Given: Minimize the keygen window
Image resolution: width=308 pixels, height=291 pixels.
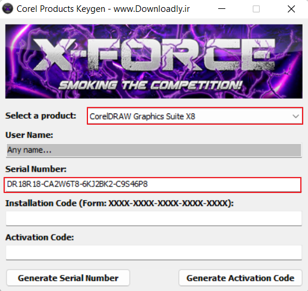Looking at the screenshot, I should (222, 9).
